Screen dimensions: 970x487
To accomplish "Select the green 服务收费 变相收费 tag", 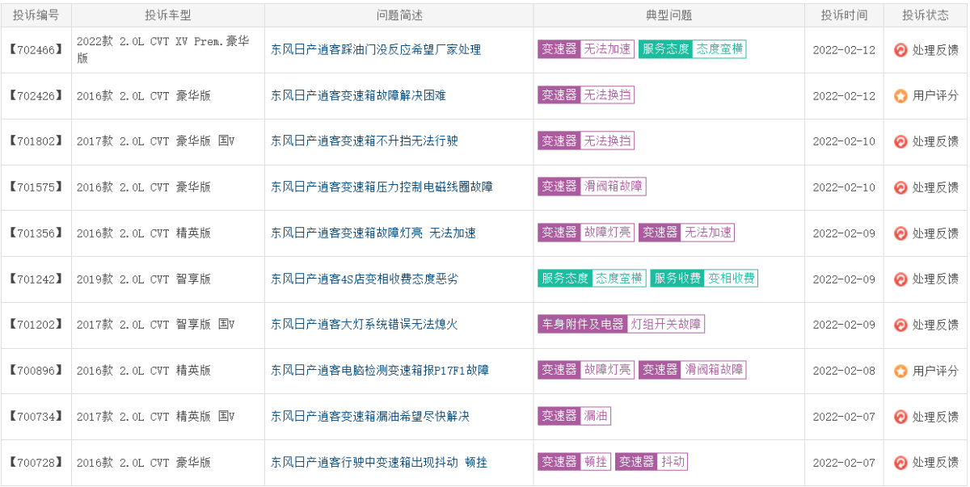I will click(704, 279).
